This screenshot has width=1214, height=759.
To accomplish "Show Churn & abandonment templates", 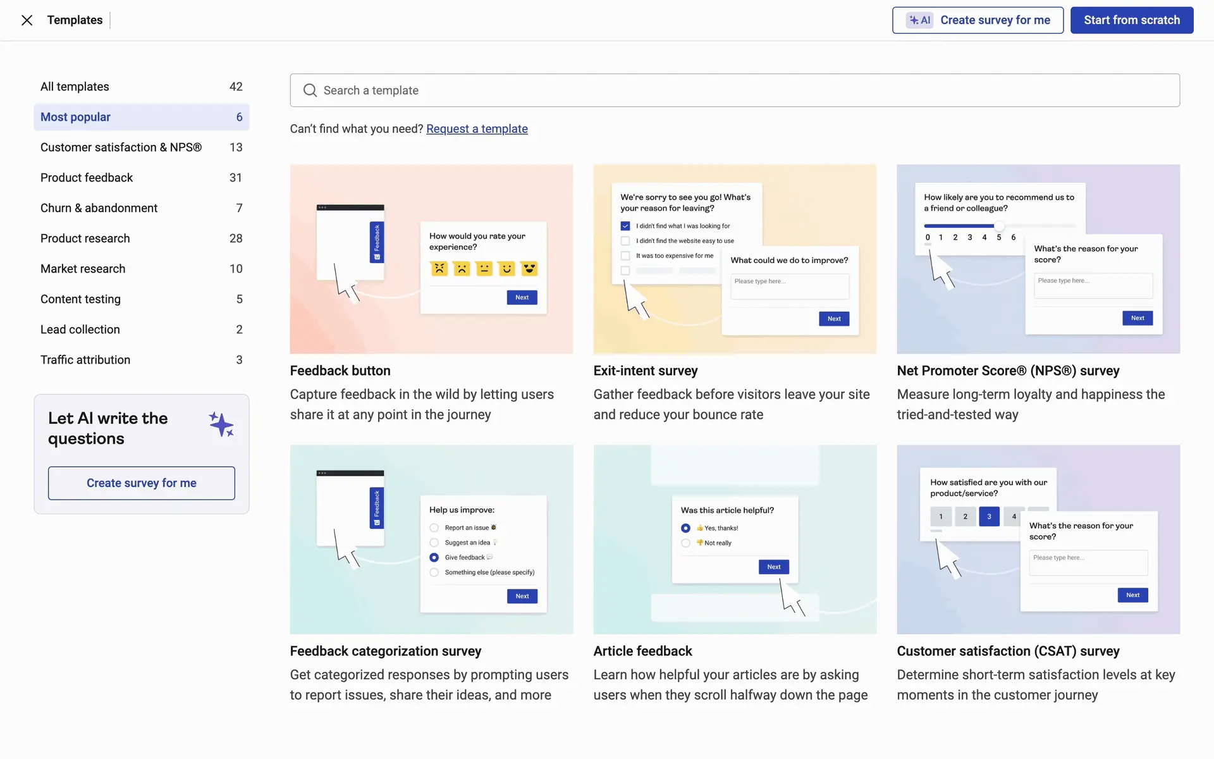I will (x=141, y=208).
